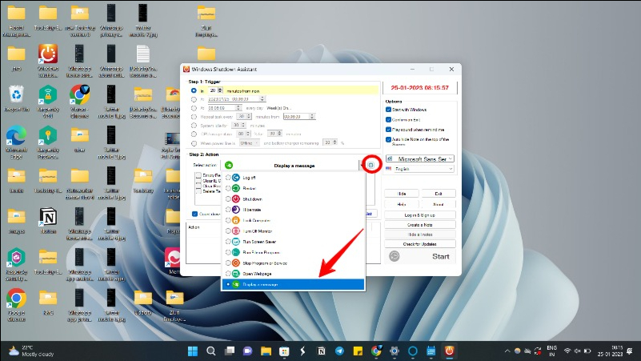
Task: Open the About dialog
Action: pyautogui.click(x=439, y=204)
